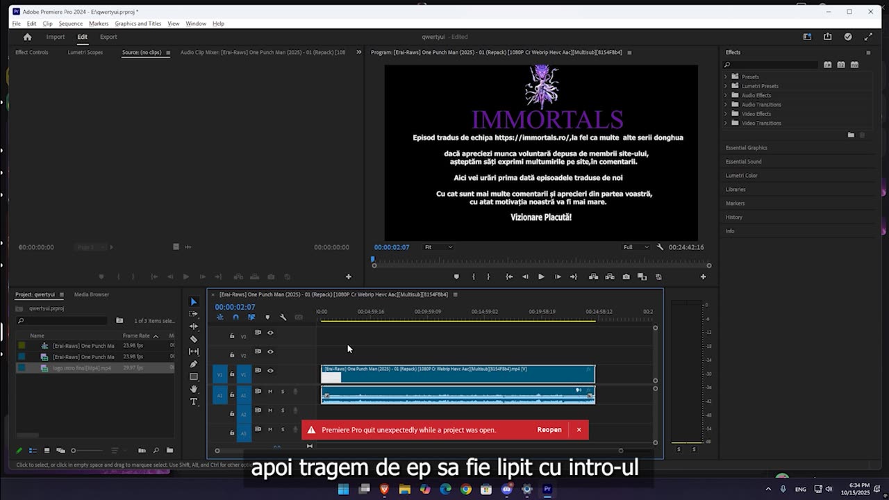The height and width of the screenshot is (500, 889).
Task: Open the Sequence menu
Action: pos(70,24)
